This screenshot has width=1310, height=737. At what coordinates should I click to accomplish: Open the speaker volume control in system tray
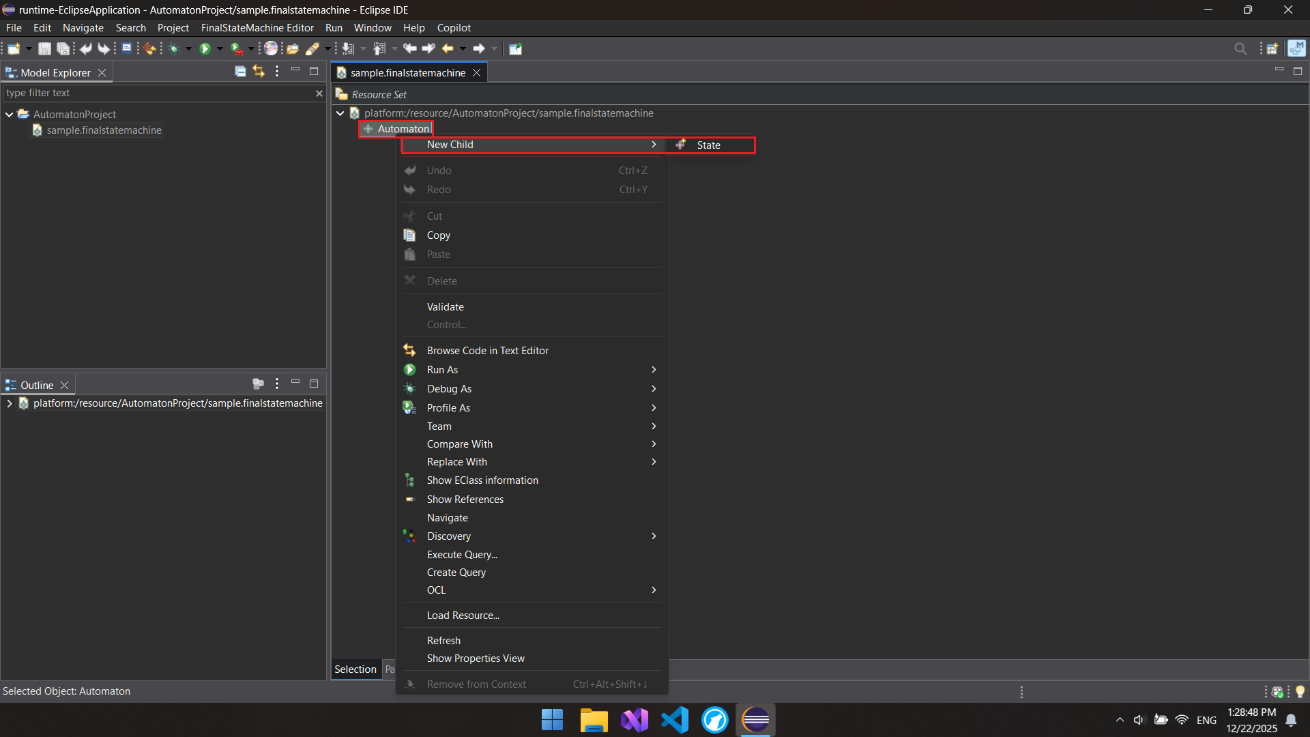[x=1139, y=720]
